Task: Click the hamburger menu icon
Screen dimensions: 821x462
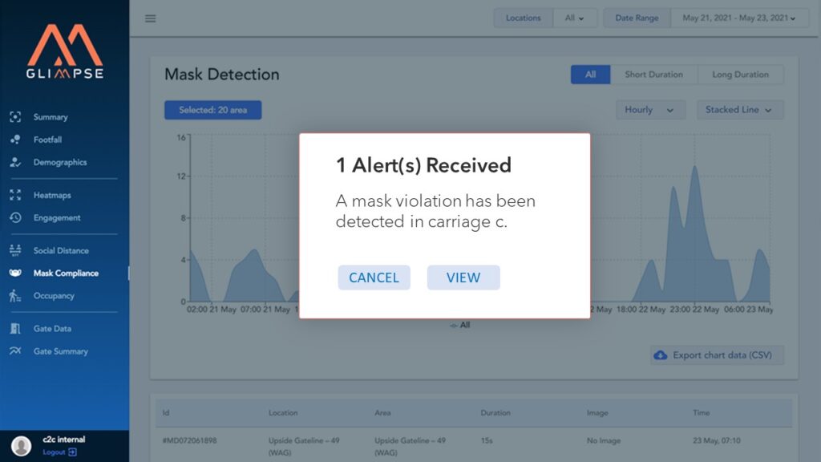Action: point(150,18)
